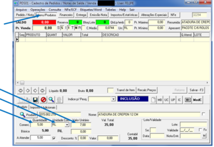The image size is (214, 147).
Task: Expand the Indice p/ Pesq. dropdown
Action: point(113,99)
